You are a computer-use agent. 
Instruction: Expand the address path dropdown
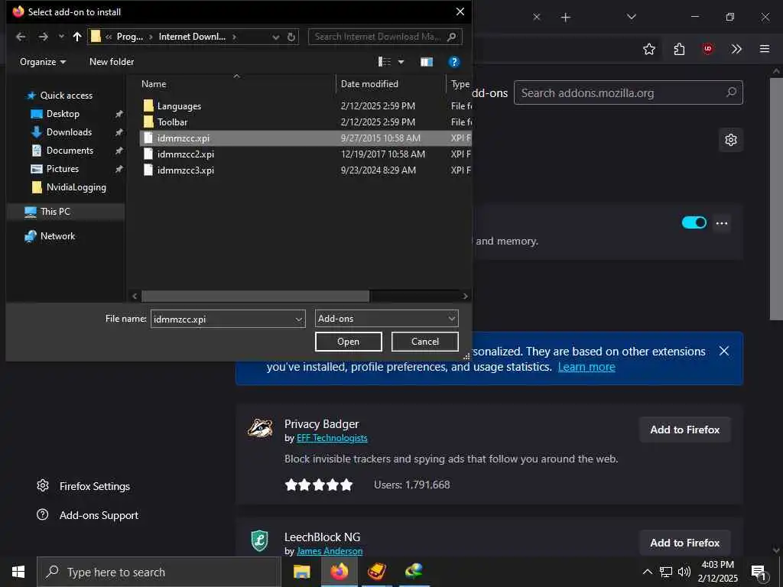pyautogui.click(x=275, y=37)
